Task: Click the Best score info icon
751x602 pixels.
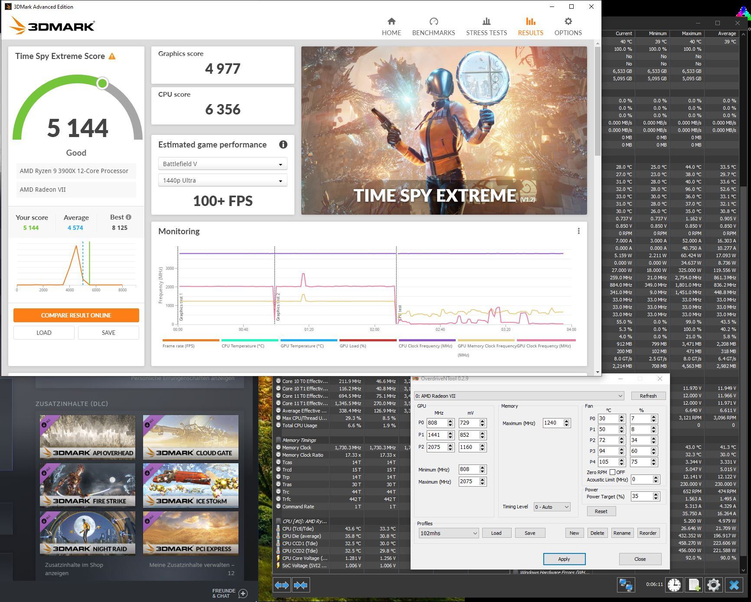Action: coord(128,217)
